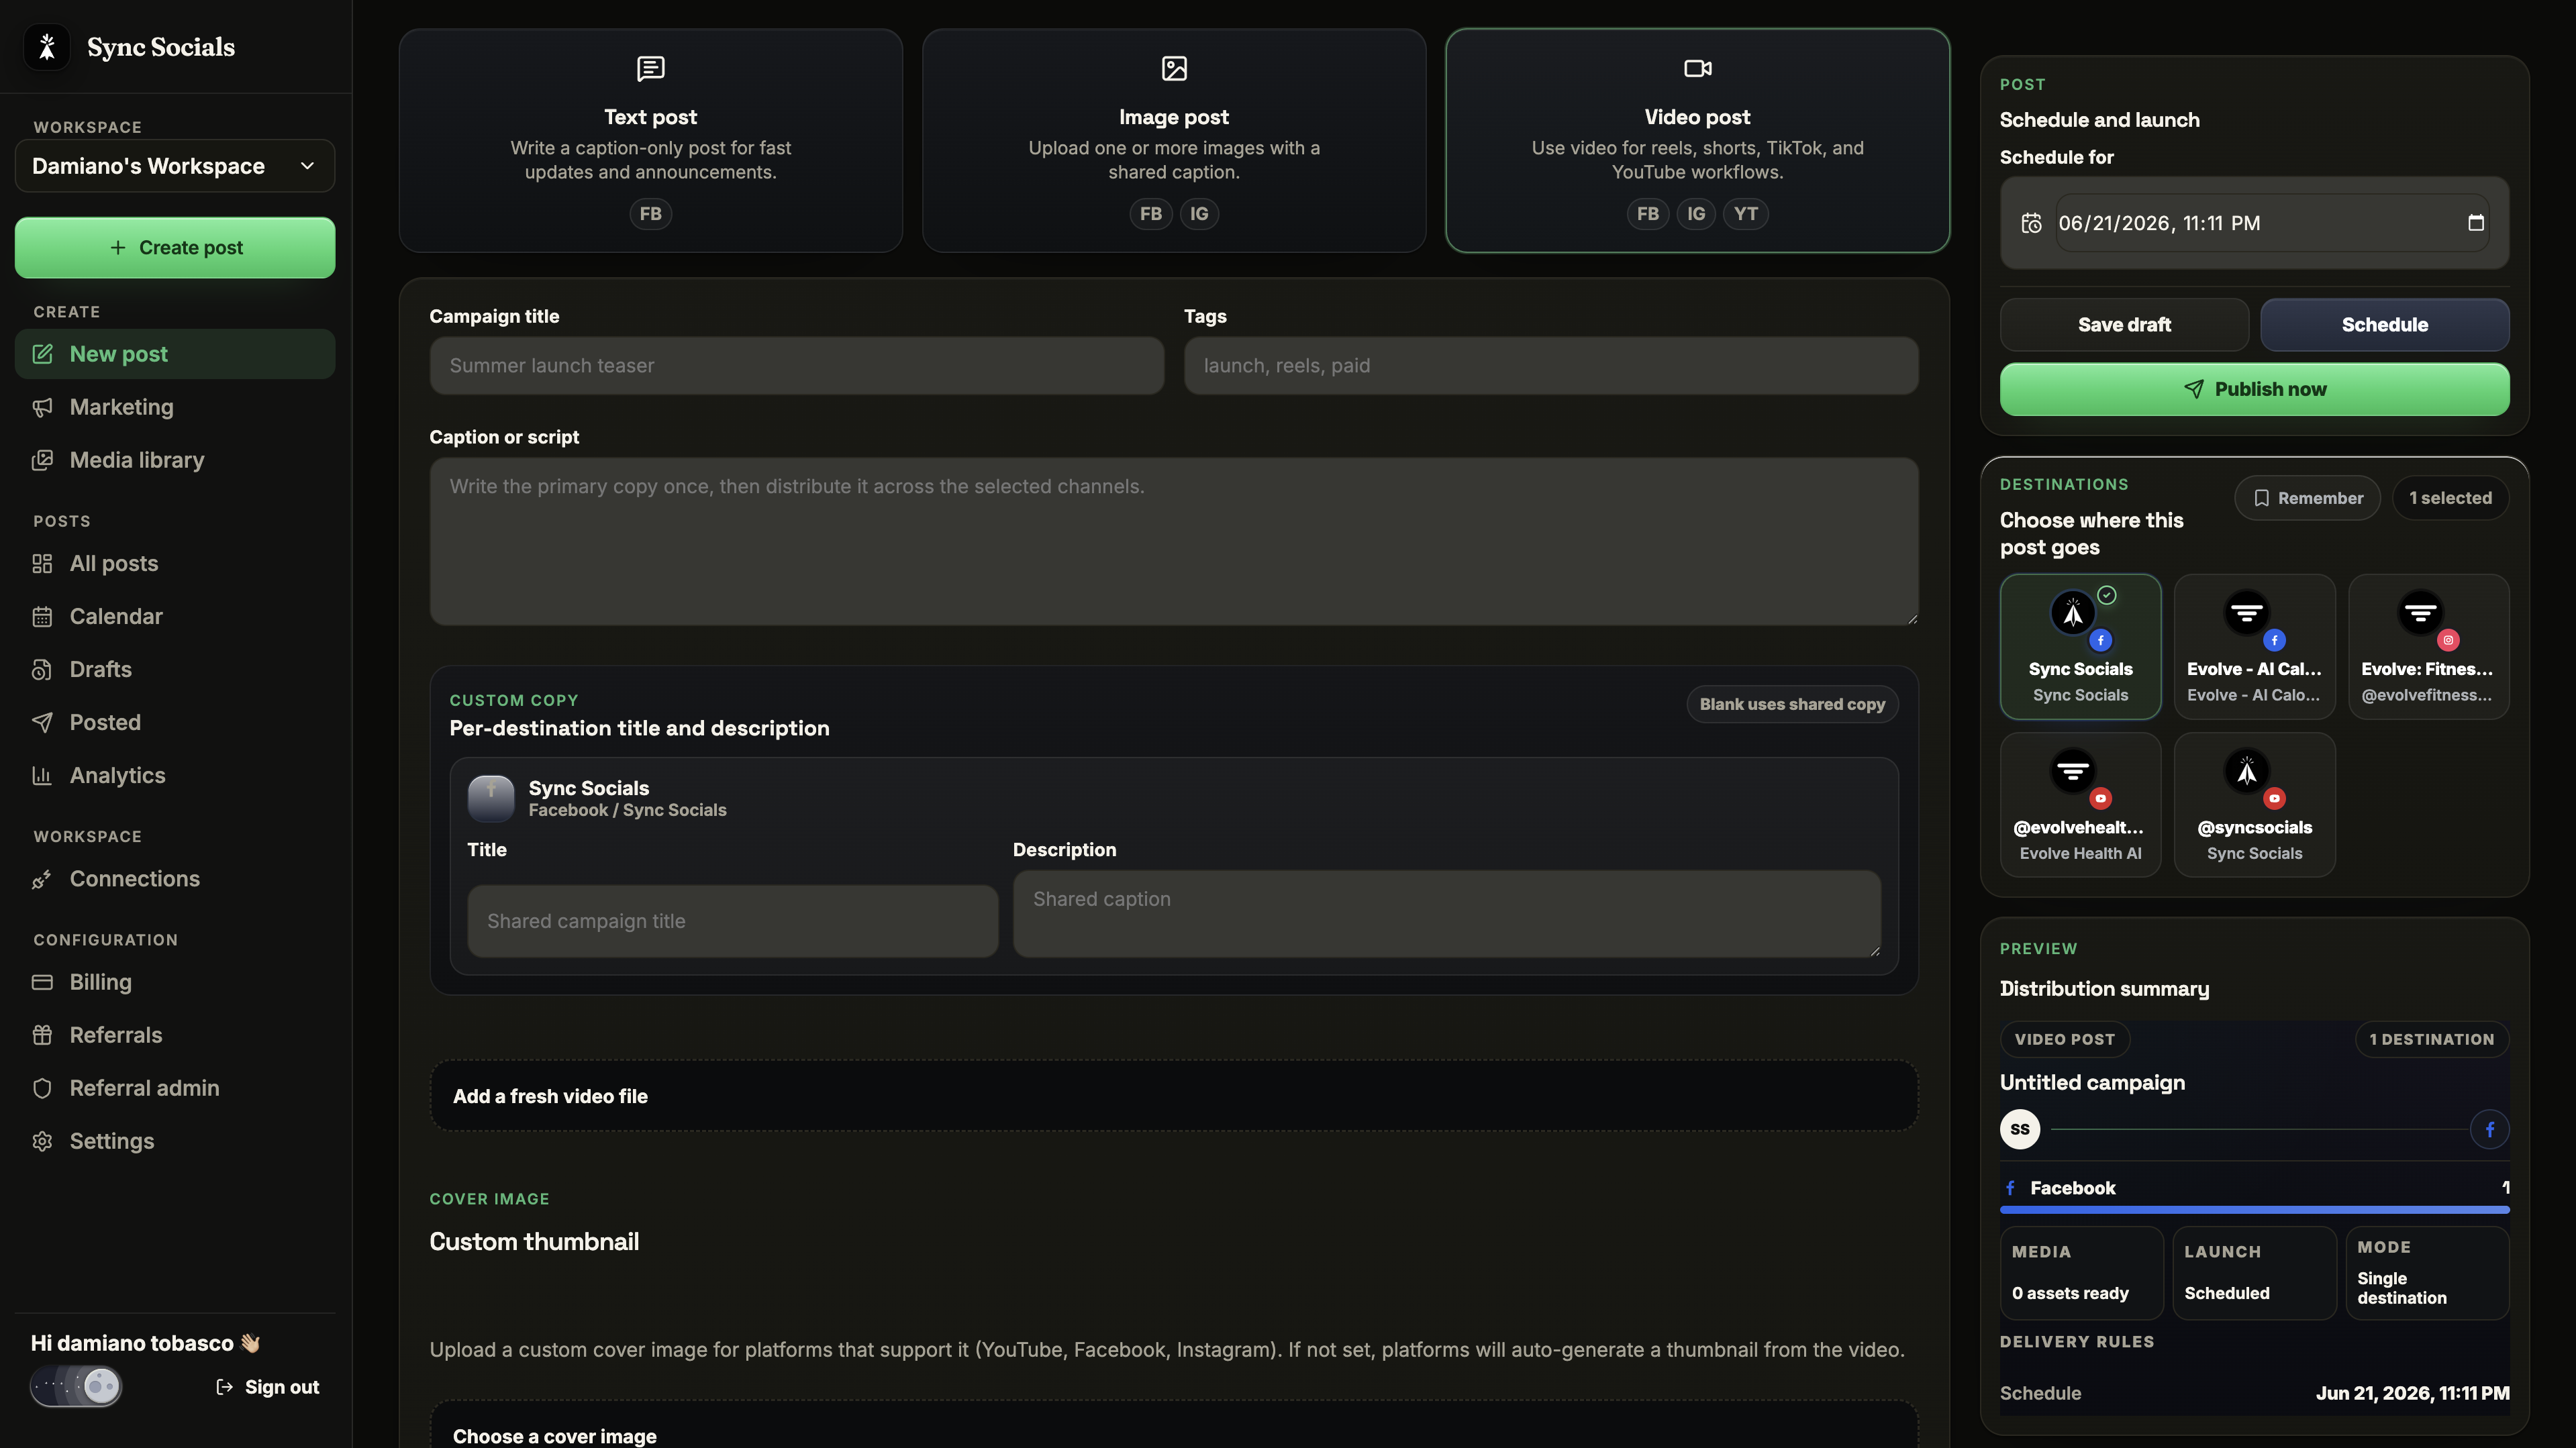Viewport: 2576px width, 1448px height.
Task: Click the 0 assets ready media tile
Action: pyautogui.click(x=2081, y=1273)
